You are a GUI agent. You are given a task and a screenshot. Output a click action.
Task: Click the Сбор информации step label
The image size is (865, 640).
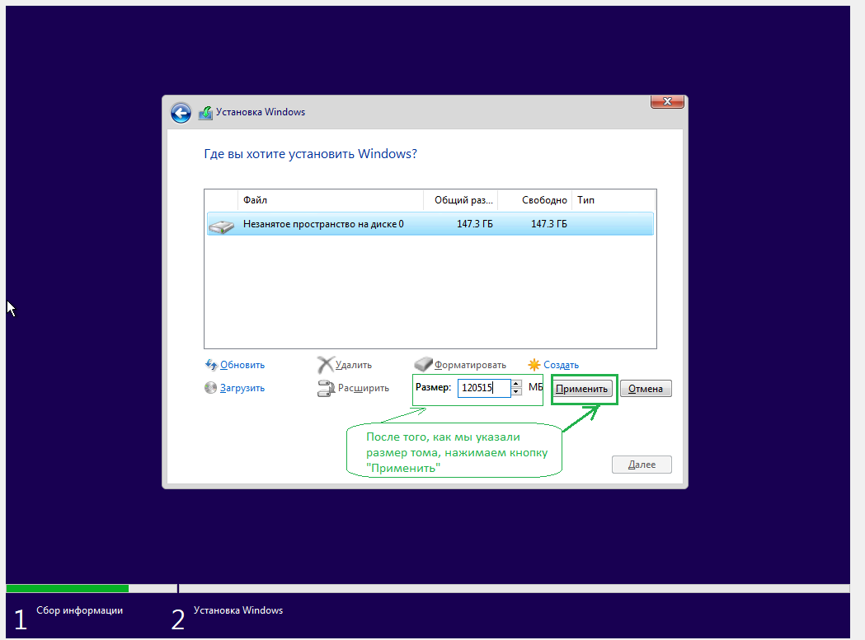tap(79, 610)
